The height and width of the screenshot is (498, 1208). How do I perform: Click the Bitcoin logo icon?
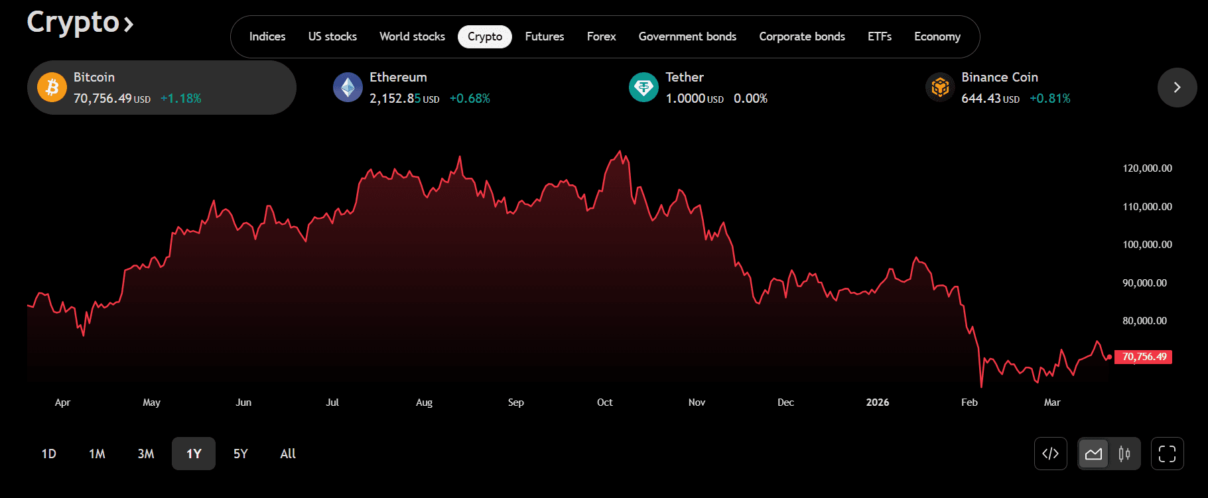pos(52,88)
